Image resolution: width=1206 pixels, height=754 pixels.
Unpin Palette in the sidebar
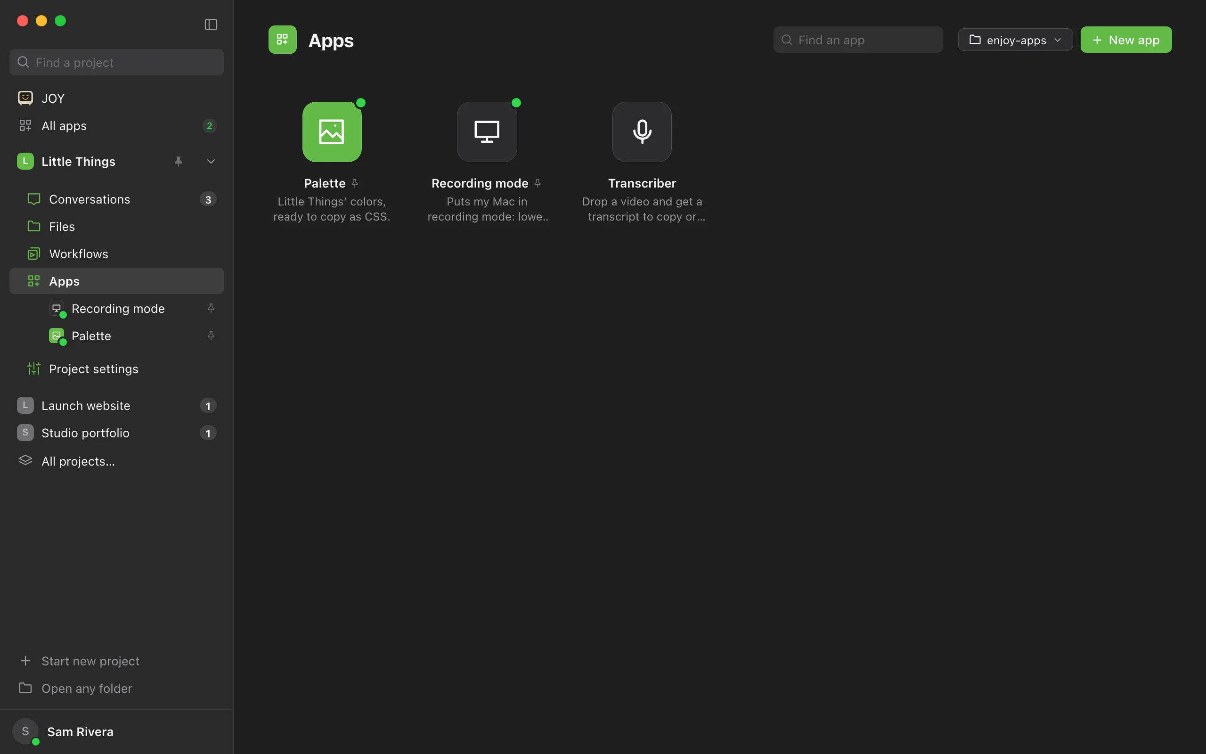211,336
